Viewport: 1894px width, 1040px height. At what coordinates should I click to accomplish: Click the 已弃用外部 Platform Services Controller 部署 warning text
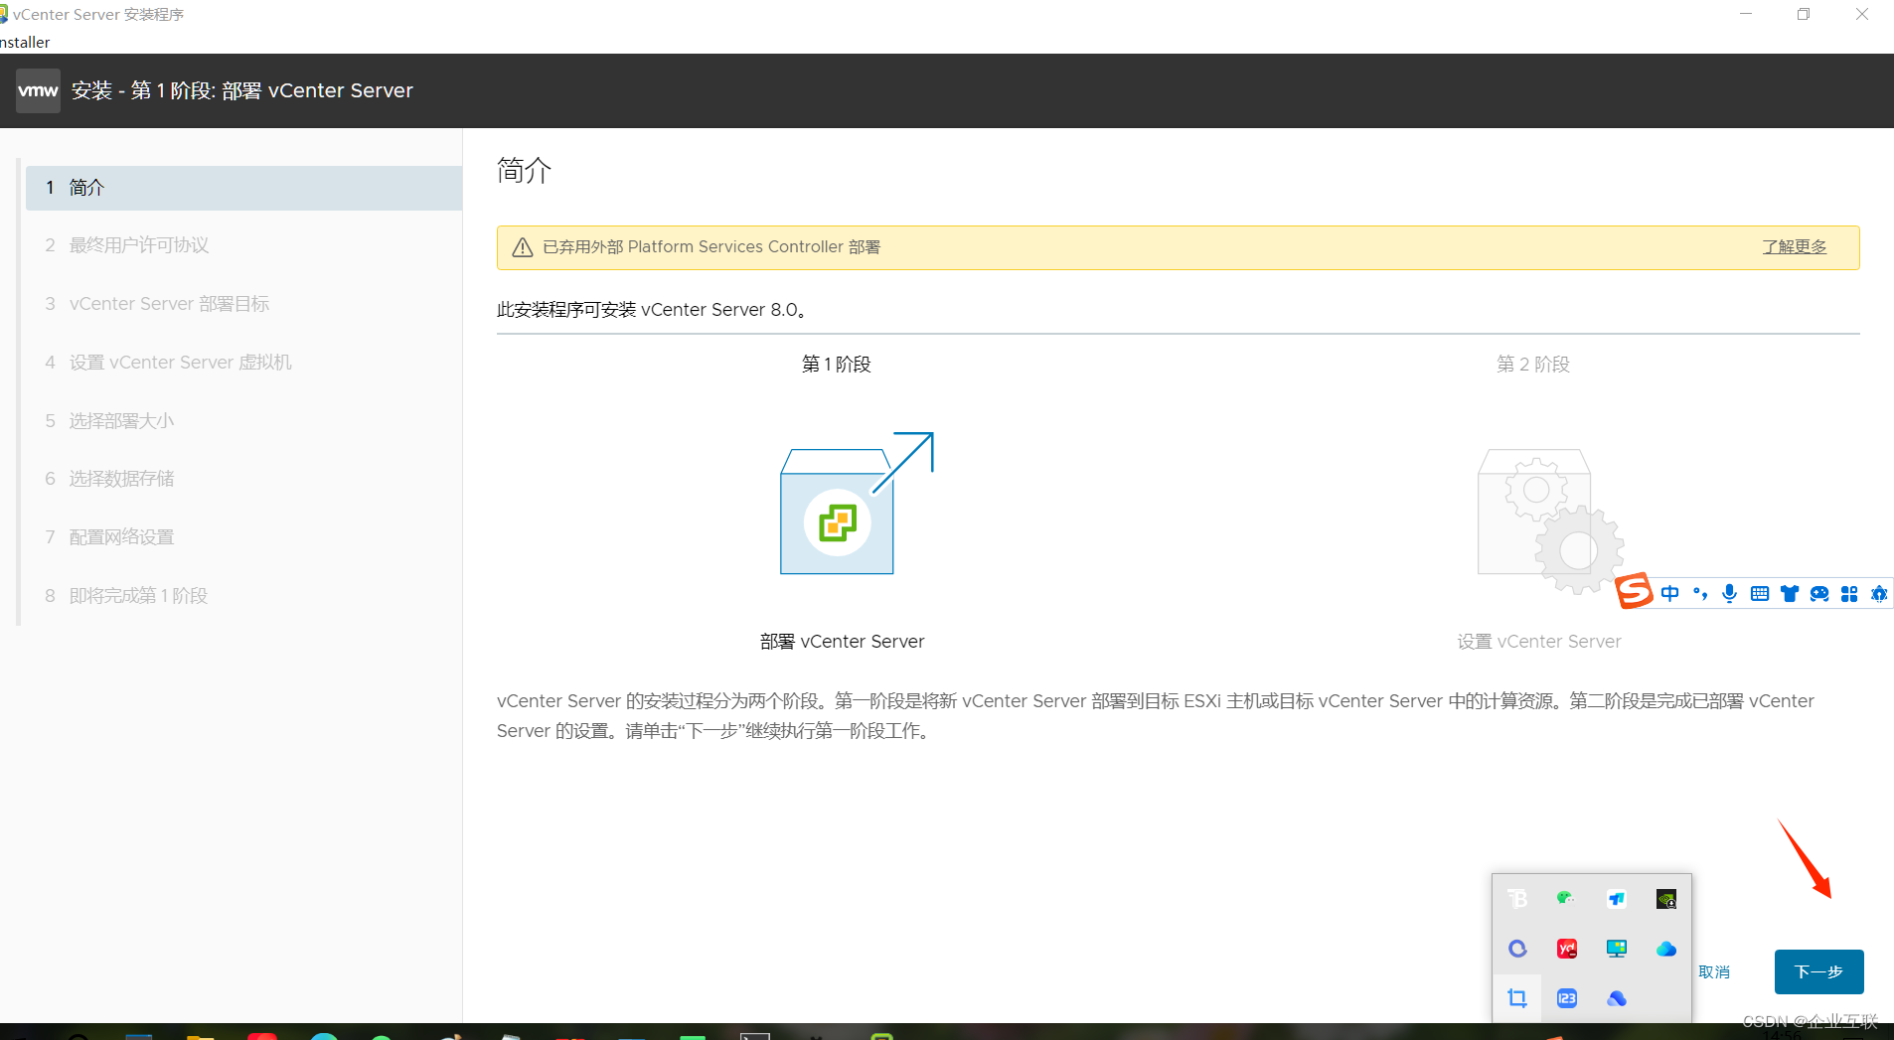(711, 247)
